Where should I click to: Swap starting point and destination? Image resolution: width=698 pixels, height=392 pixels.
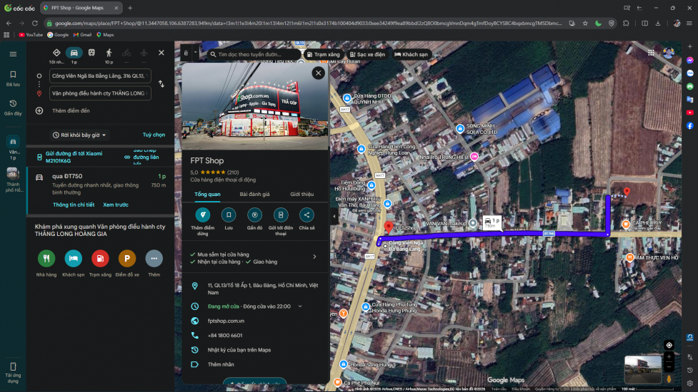point(161,84)
